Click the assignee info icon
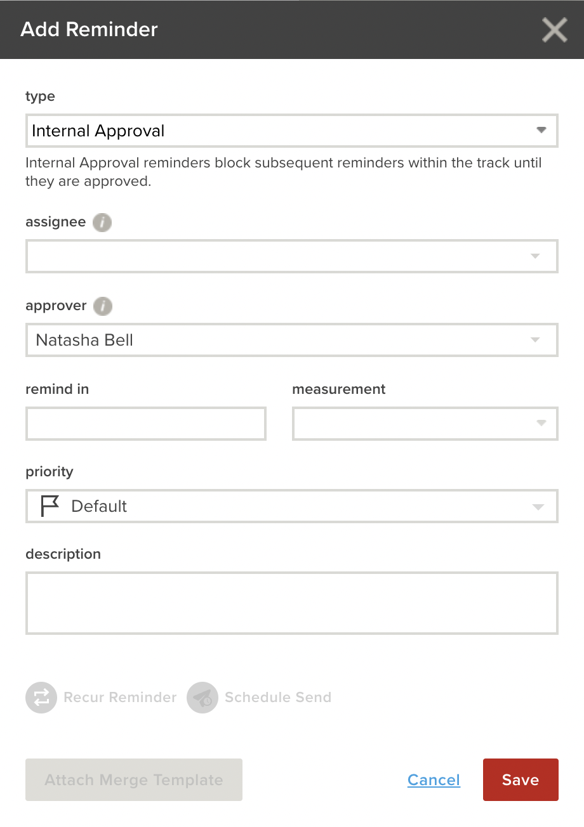Screen dimensions: 584x827 102,223
